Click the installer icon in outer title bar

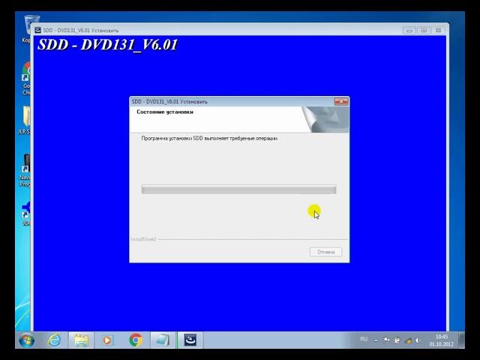(37, 30)
